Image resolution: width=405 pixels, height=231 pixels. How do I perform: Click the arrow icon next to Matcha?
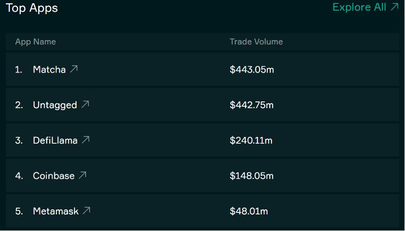74,69
